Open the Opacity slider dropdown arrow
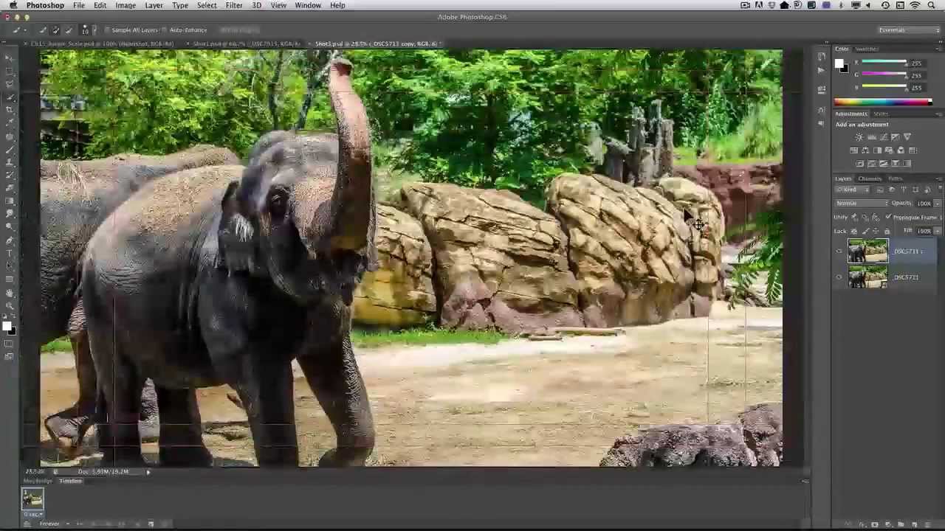The height and width of the screenshot is (531, 945). (938, 203)
